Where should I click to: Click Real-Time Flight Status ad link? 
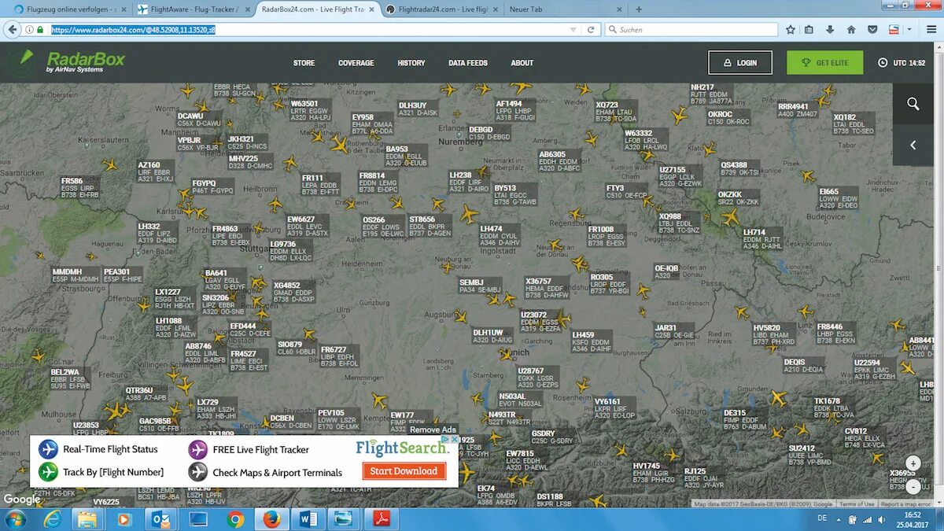click(x=110, y=450)
